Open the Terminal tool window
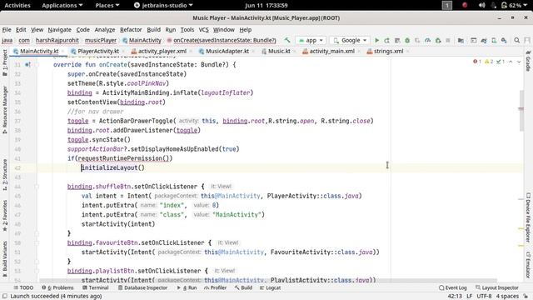 point(96,287)
